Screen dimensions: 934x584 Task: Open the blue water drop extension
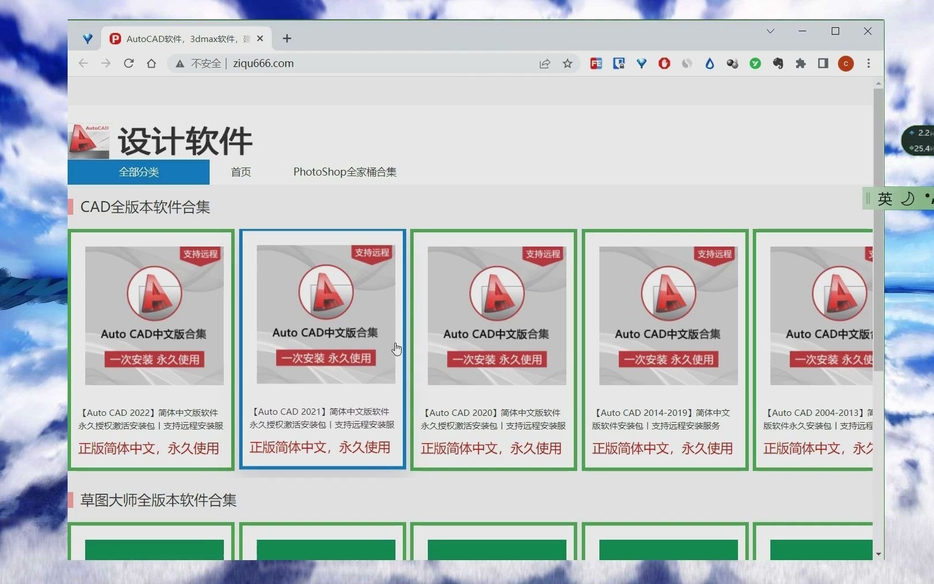710,64
